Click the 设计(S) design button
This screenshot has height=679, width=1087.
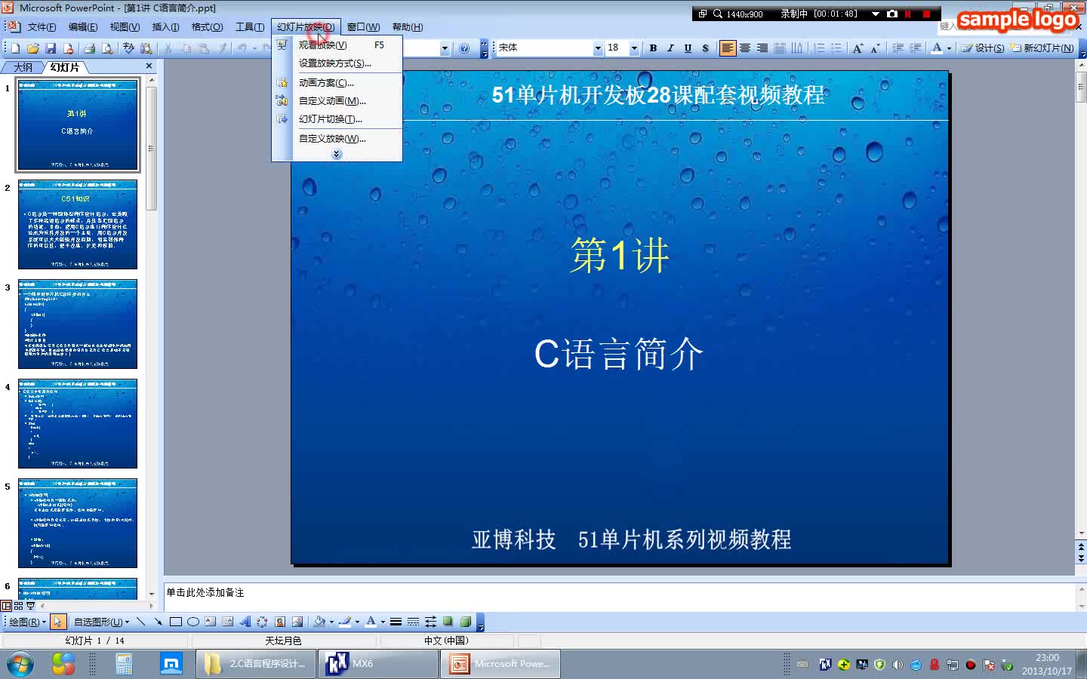(983, 48)
